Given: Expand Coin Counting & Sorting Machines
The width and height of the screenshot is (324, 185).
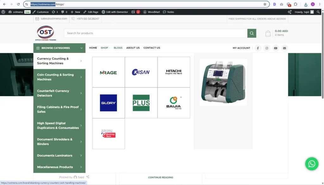Looking at the screenshot, I should [x=59, y=77].
